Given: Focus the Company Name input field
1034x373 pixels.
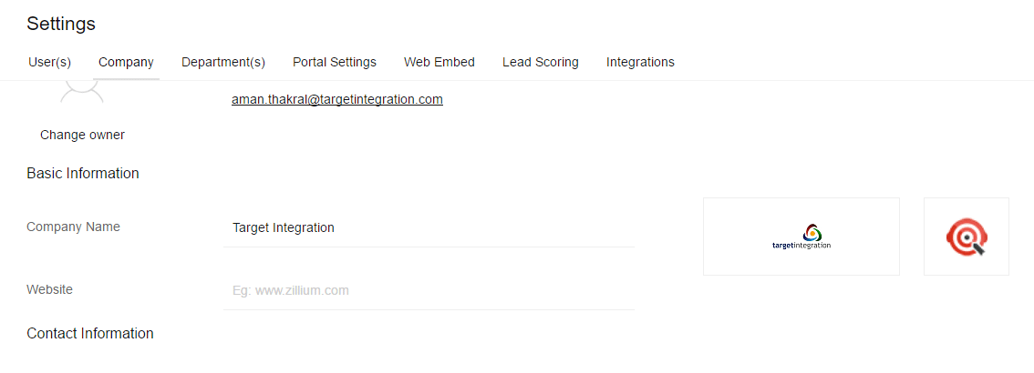Looking at the screenshot, I should click(x=429, y=227).
